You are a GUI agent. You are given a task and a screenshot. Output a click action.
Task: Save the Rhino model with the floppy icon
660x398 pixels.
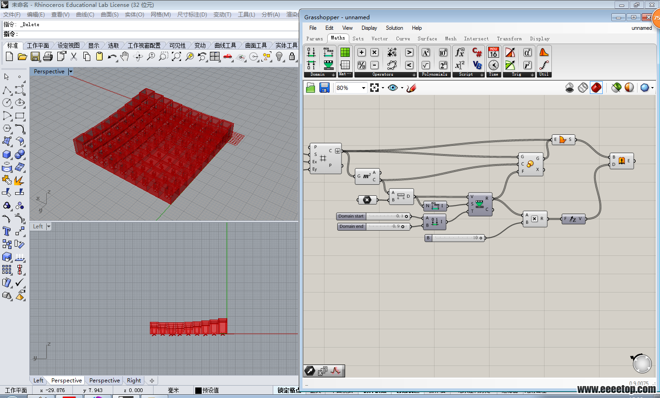(x=35, y=57)
